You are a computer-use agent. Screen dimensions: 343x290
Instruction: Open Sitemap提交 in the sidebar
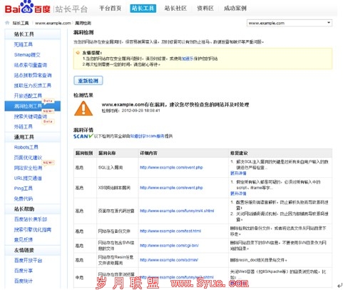[27, 55]
